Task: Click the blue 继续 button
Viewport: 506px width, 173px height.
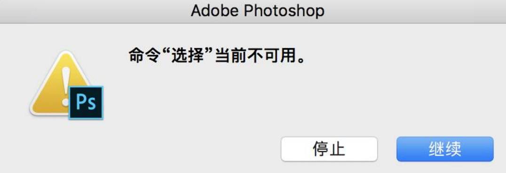Action: click(445, 149)
